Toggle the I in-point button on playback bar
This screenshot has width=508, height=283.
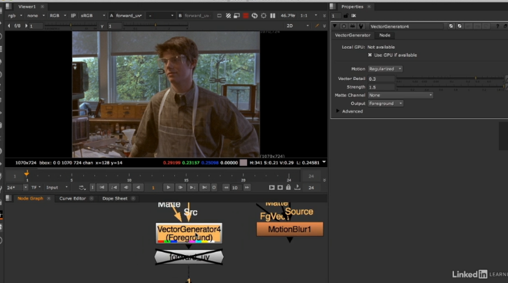click(x=92, y=187)
